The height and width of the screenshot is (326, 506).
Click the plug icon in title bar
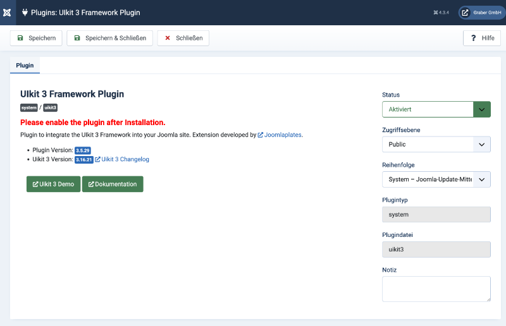tap(25, 13)
